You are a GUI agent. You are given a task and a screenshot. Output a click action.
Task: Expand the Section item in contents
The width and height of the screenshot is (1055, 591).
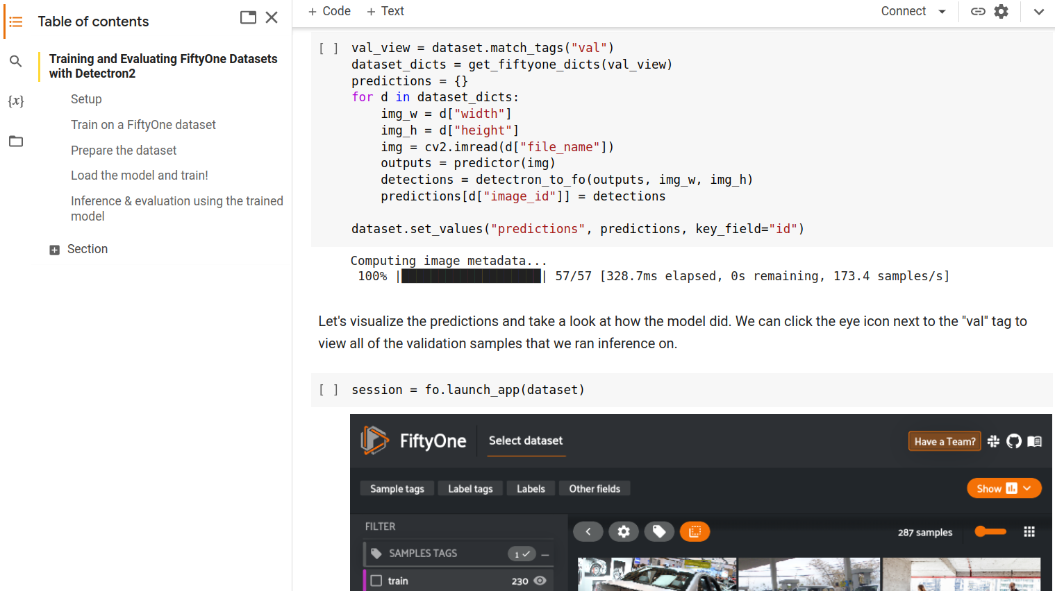(x=54, y=250)
